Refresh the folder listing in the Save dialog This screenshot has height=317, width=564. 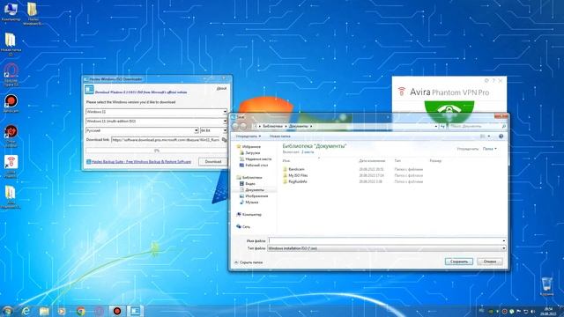pyautogui.click(x=442, y=126)
